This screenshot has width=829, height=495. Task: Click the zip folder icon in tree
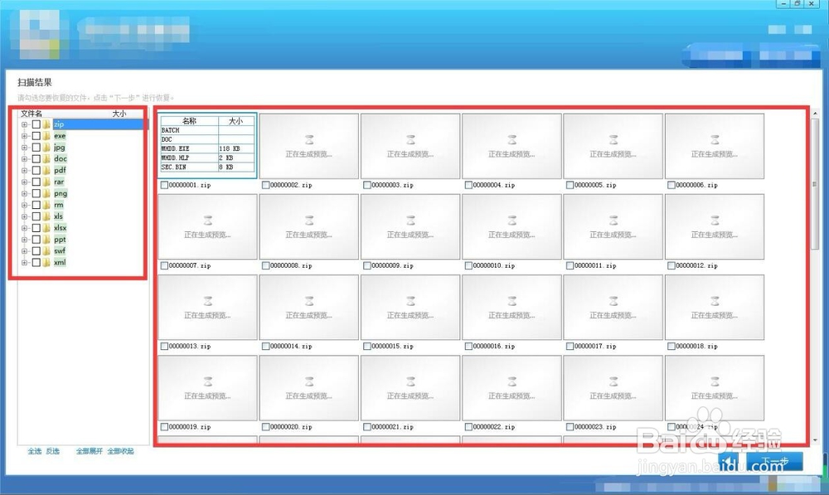pyautogui.click(x=47, y=124)
